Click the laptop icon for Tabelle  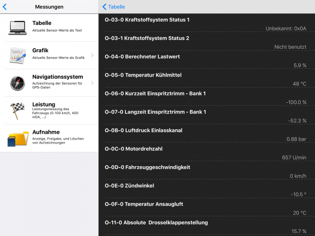[18, 28]
